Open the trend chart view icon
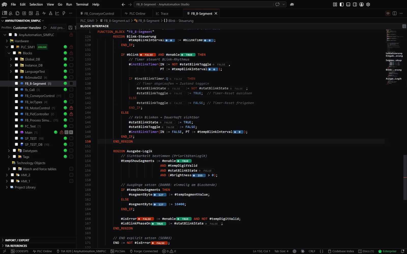This screenshot has width=407, height=254. (x=57, y=13)
